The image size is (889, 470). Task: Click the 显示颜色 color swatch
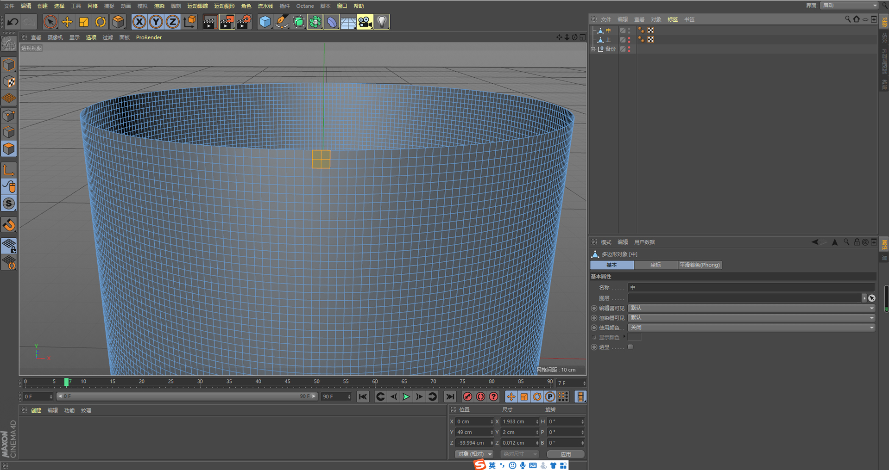click(634, 337)
